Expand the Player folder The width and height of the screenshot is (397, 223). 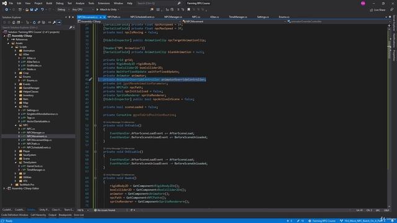(x=16, y=151)
